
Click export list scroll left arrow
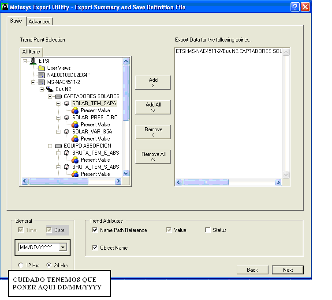coord(179,182)
